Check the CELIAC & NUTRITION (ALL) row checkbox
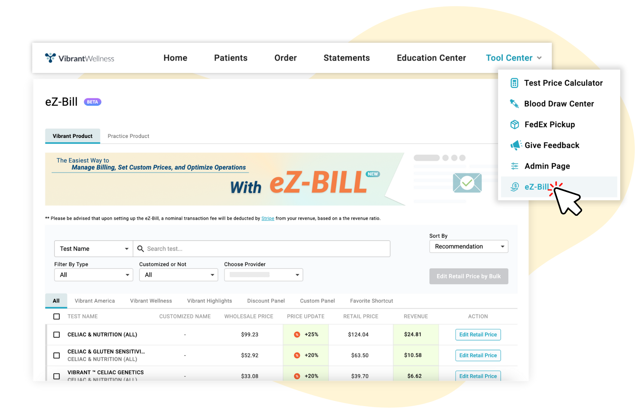This screenshot has width=639, height=415. coord(57,335)
